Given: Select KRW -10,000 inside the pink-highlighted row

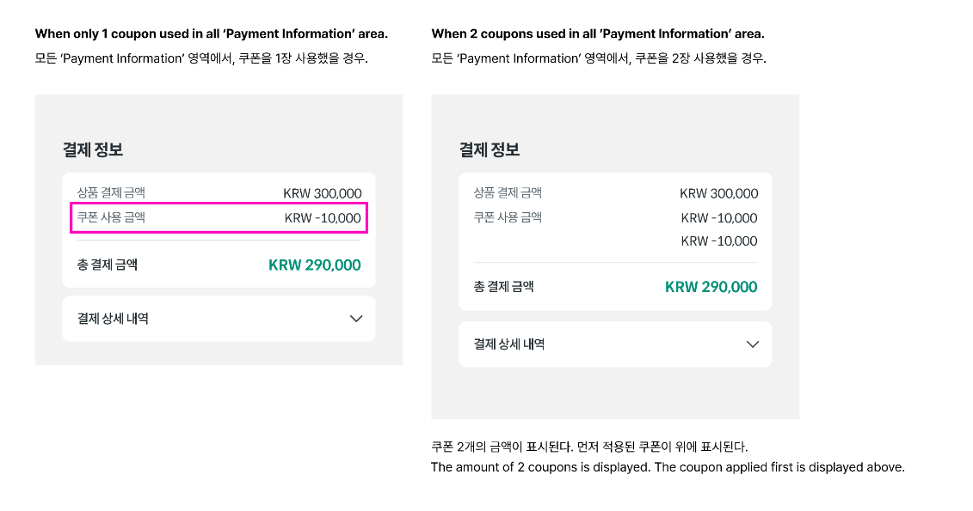Looking at the screenshot, I should tap(323, 218).
